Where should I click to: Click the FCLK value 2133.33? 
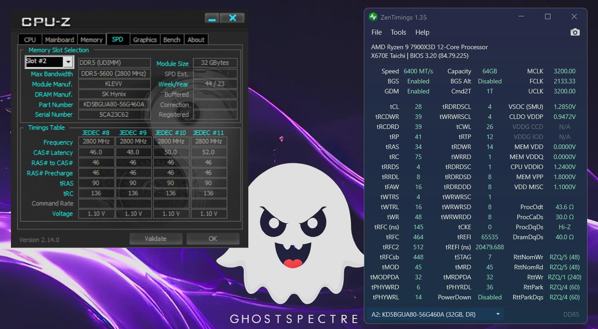564,81
